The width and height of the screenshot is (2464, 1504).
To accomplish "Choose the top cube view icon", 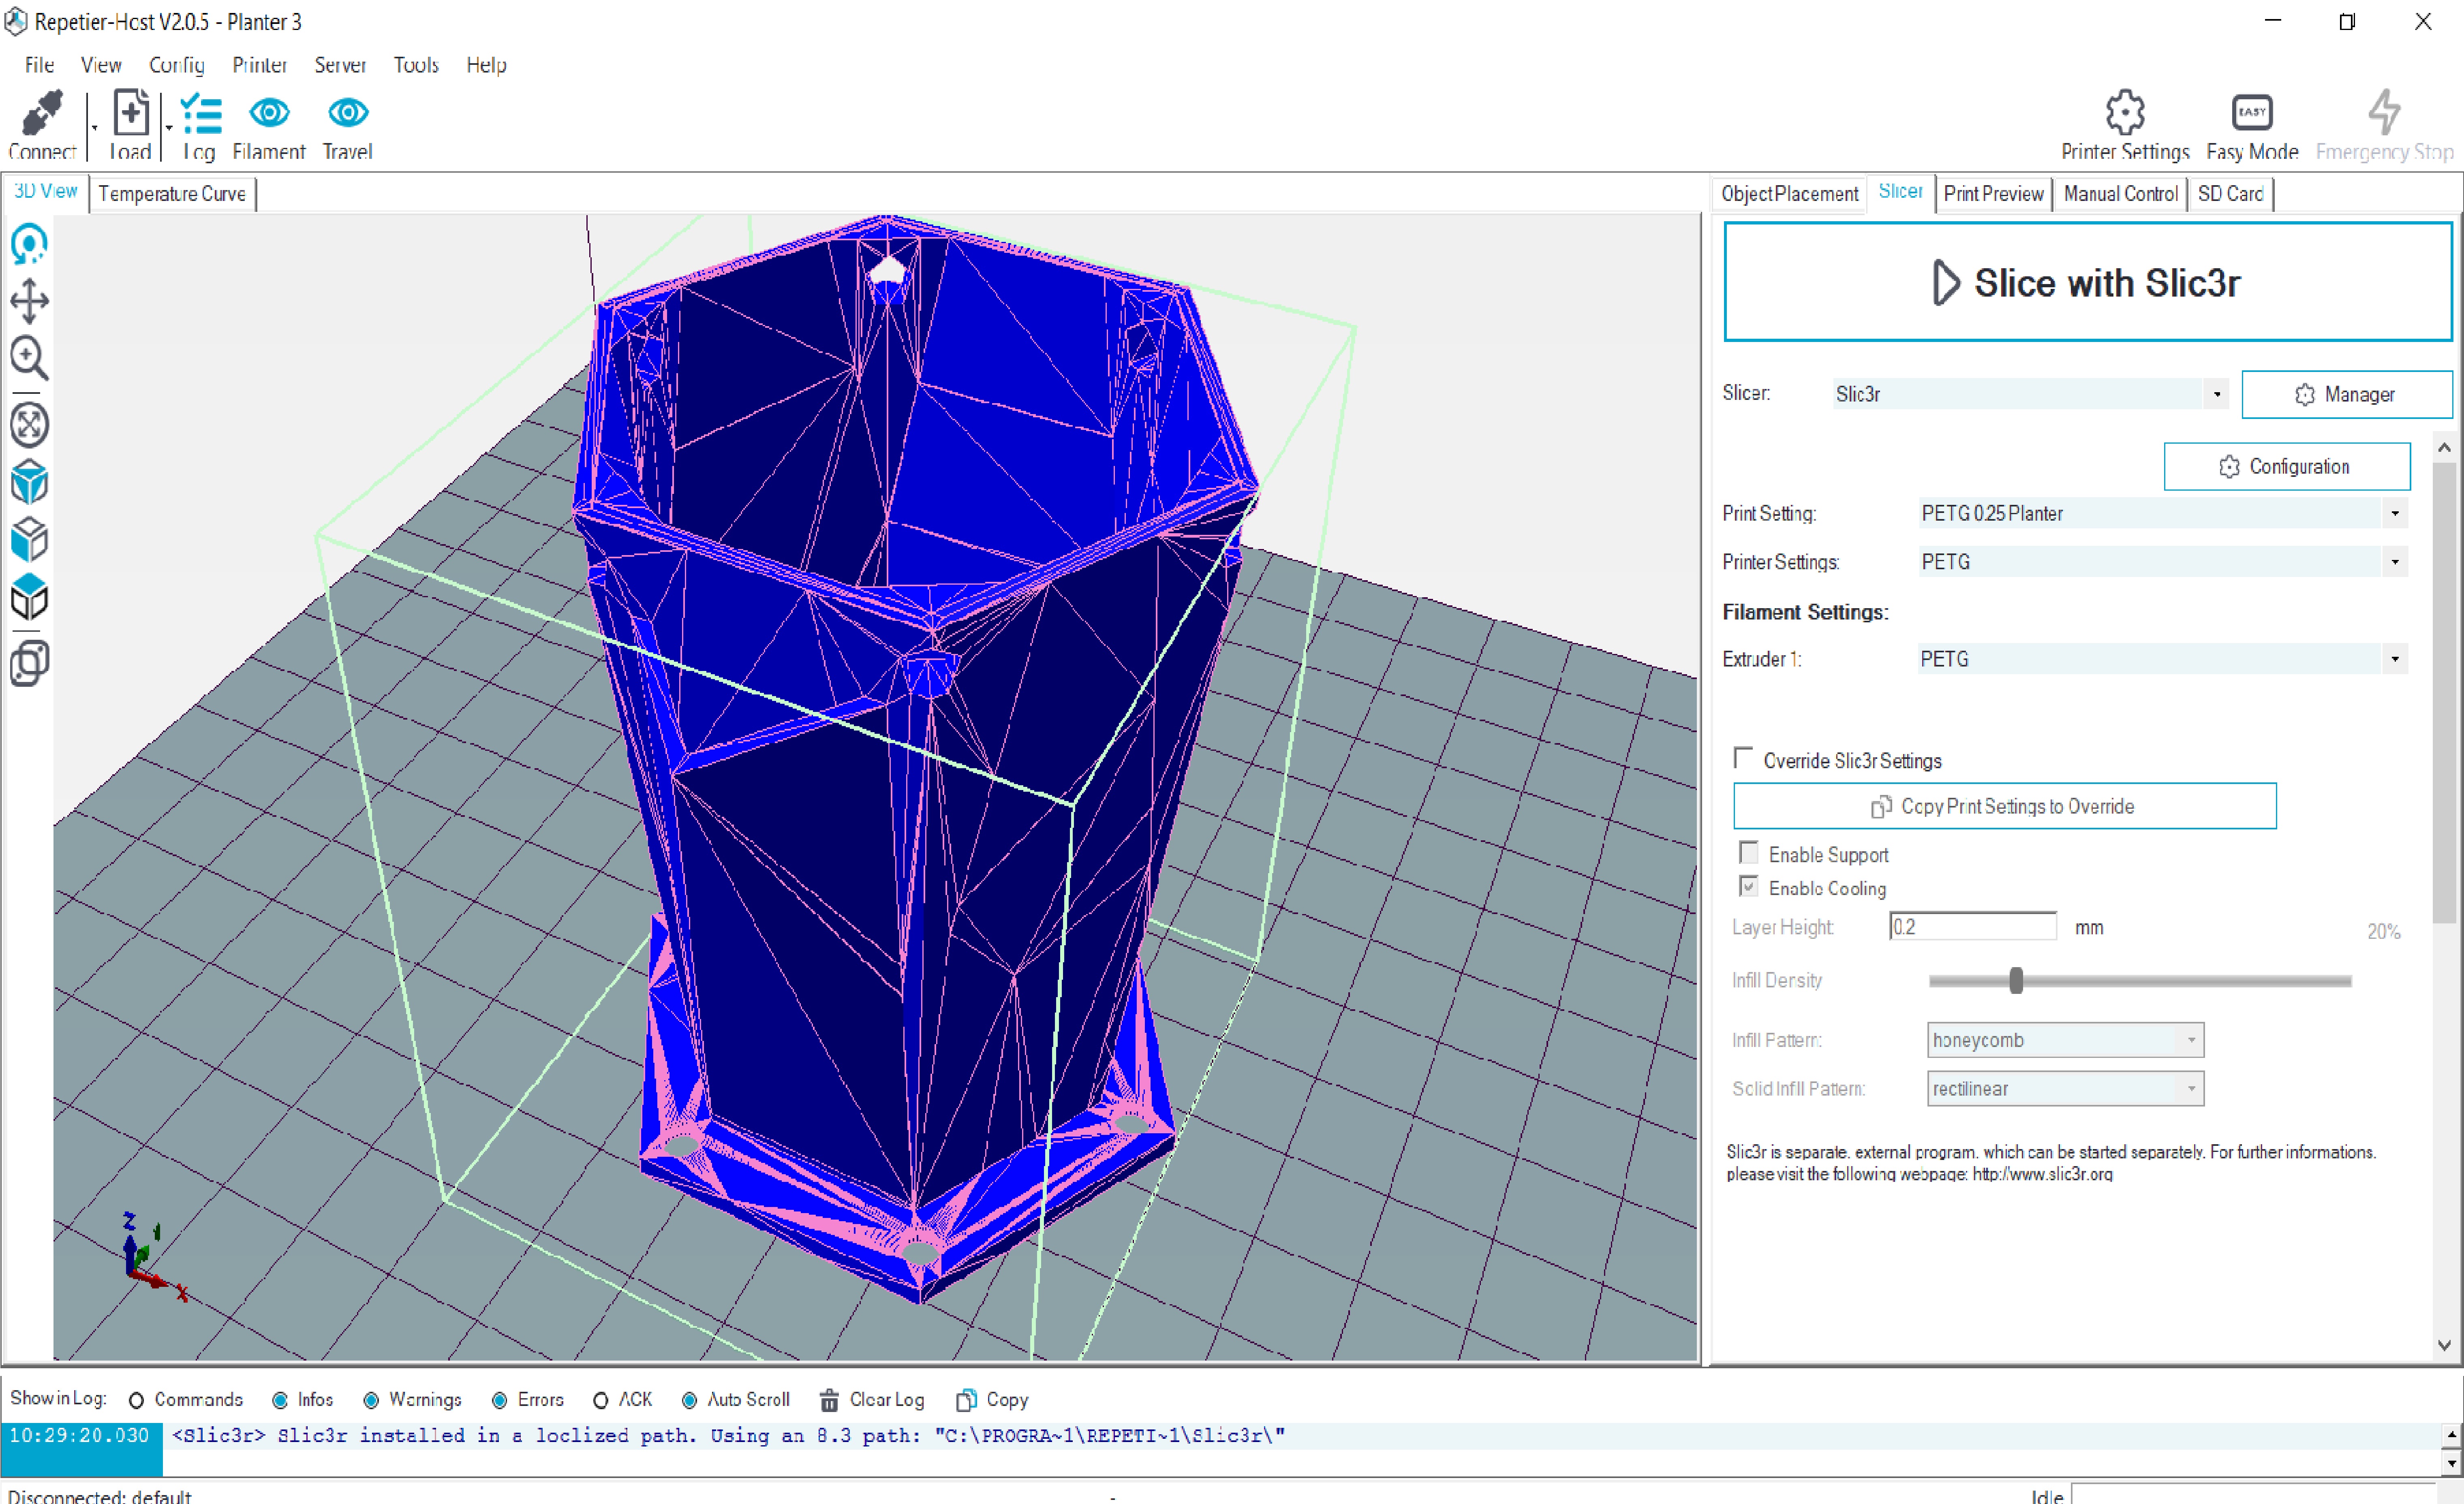I will tap(29, 597).
